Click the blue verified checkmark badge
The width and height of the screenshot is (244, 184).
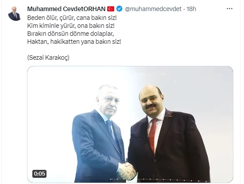point(120,9)
